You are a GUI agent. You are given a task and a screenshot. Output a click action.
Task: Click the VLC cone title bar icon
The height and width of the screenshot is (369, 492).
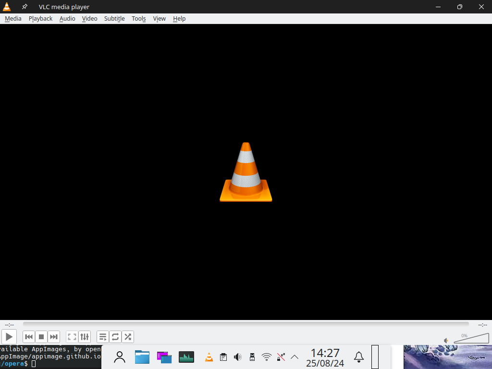coord(7,7)
